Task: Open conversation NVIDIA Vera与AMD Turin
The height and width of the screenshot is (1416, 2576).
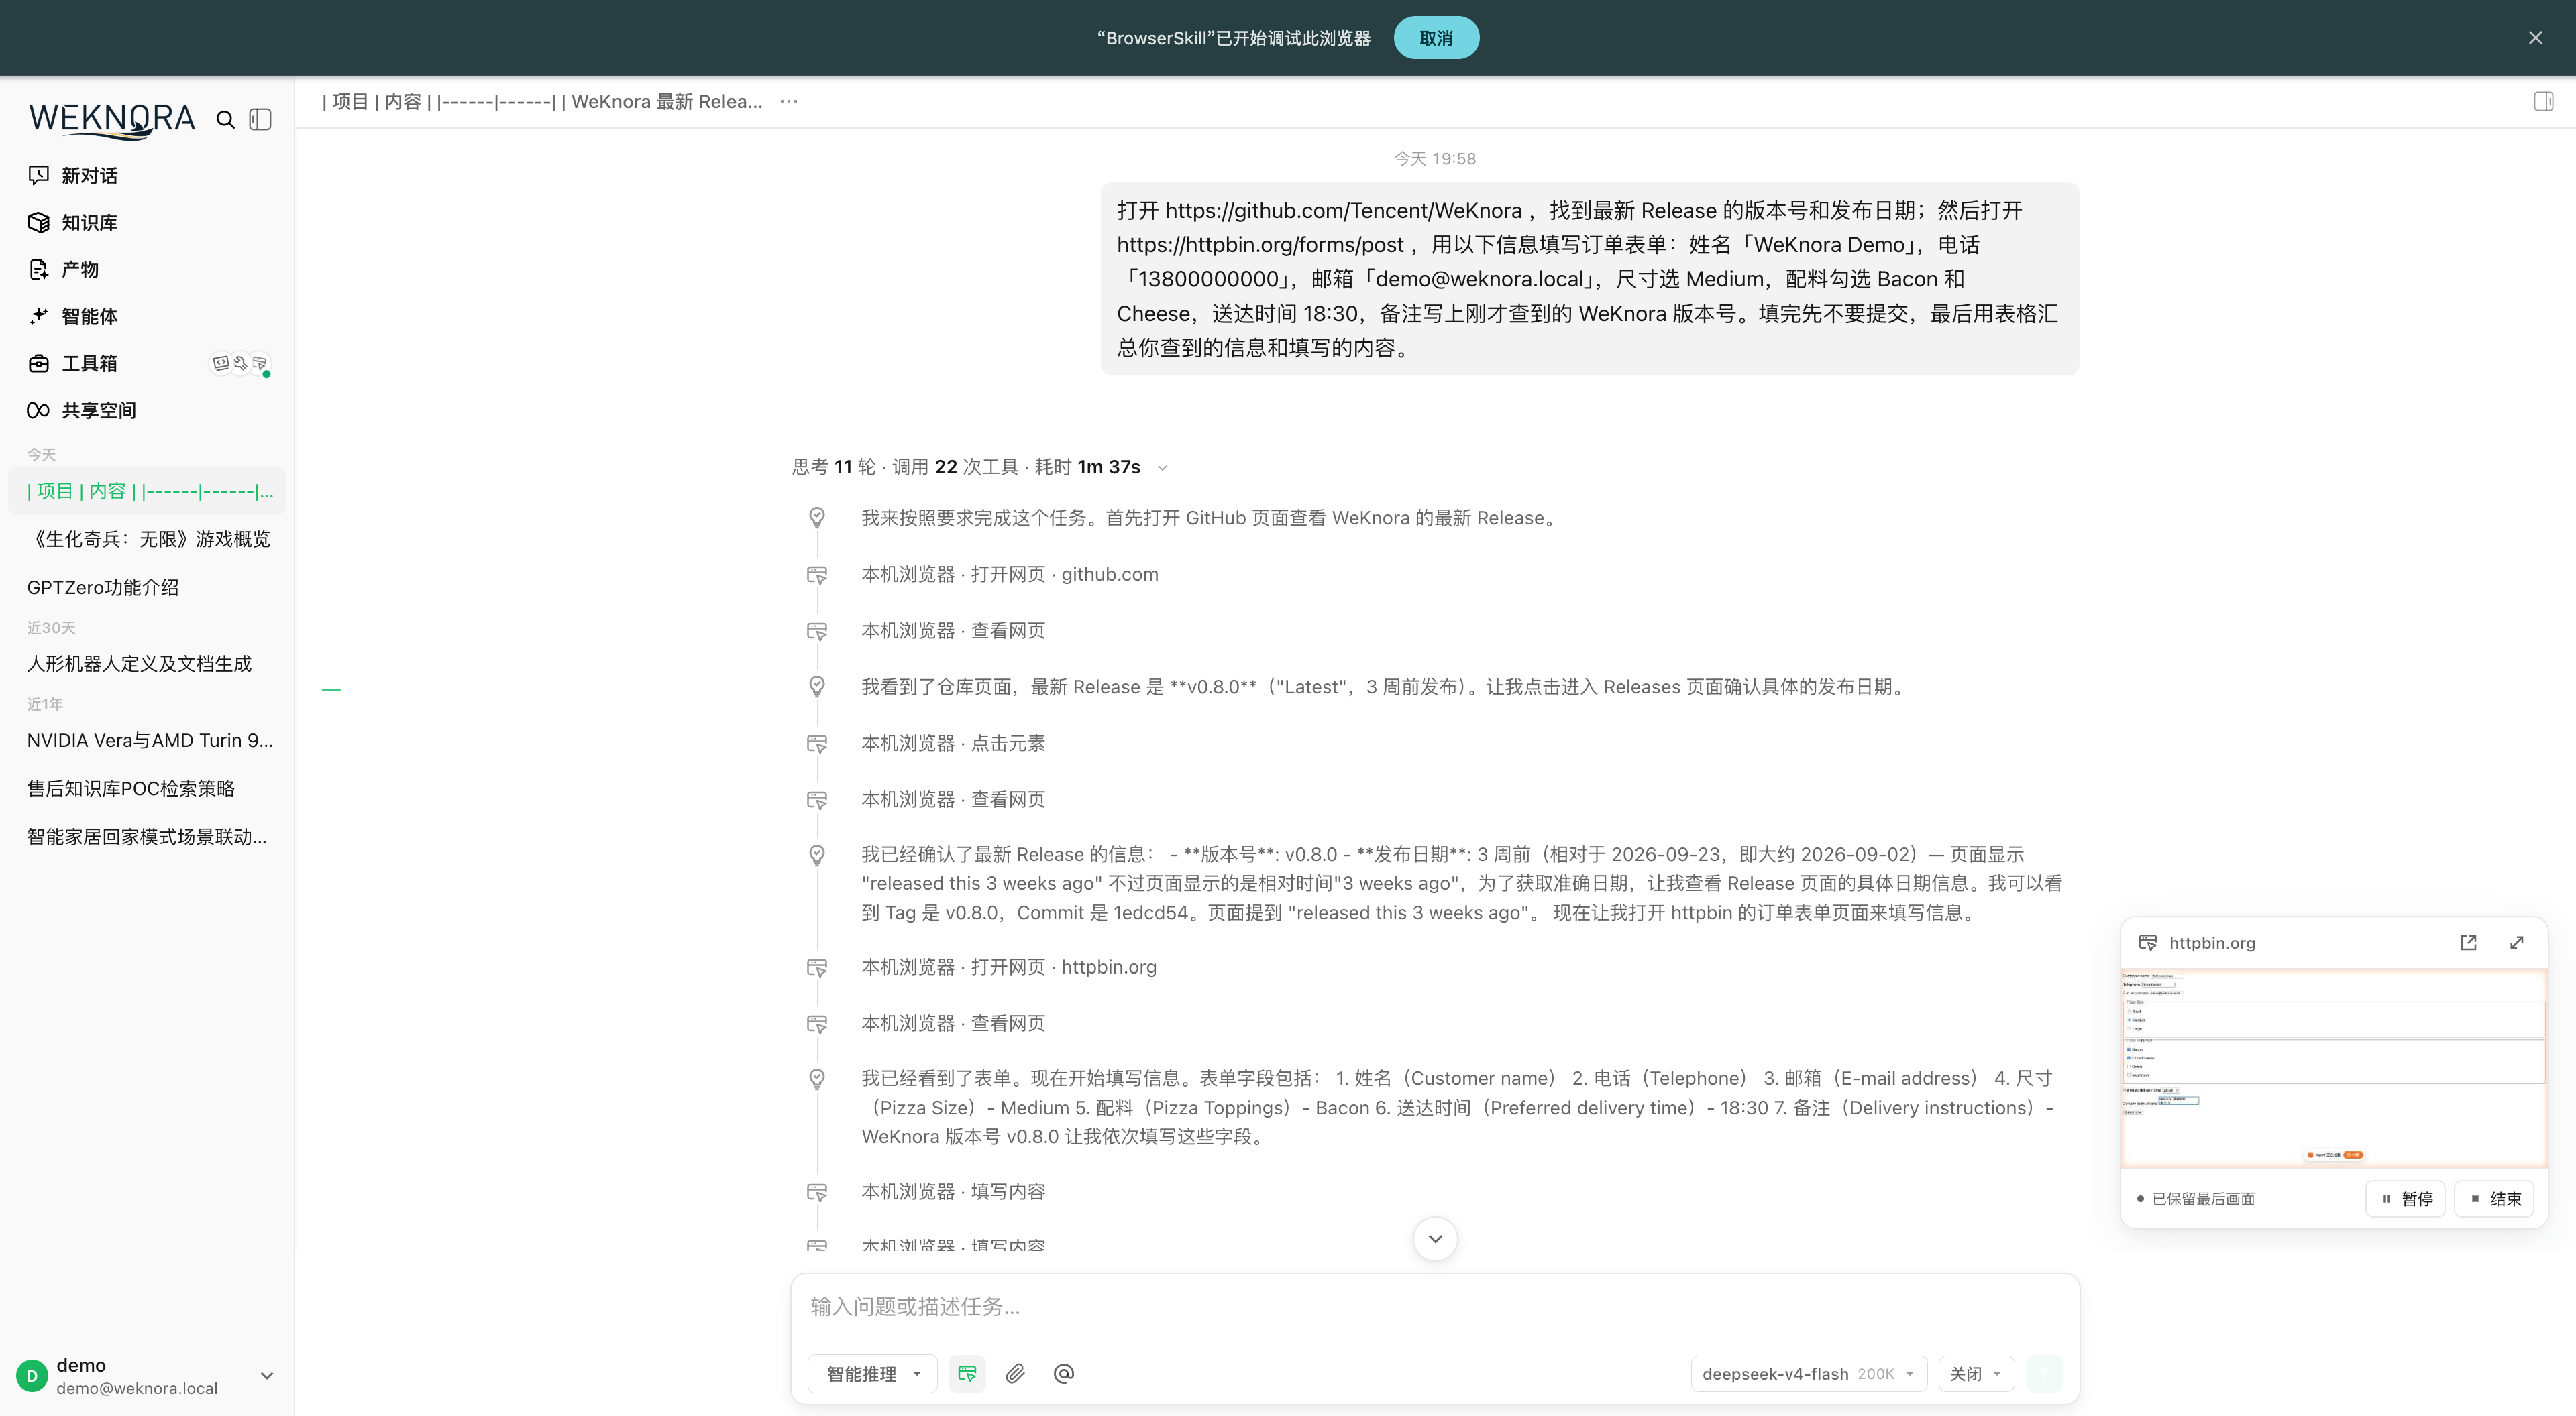Action: pos(147,740)
